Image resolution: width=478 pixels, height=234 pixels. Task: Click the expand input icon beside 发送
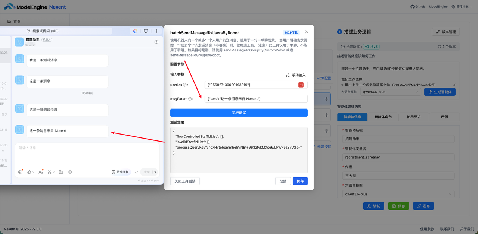137,172
